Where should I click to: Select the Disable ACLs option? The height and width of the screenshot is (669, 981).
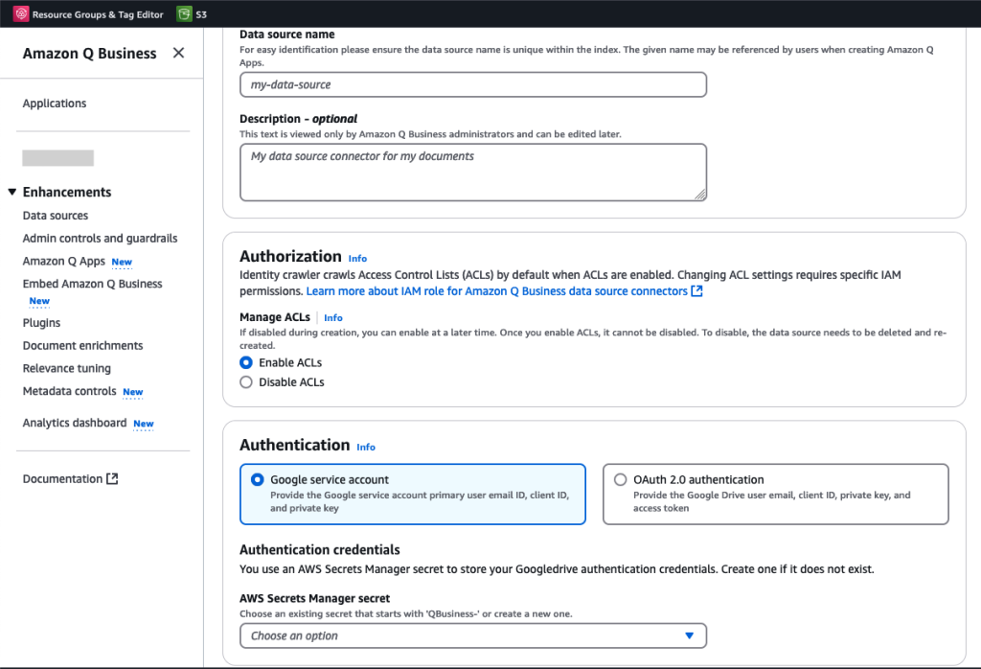tap(247, 380)
